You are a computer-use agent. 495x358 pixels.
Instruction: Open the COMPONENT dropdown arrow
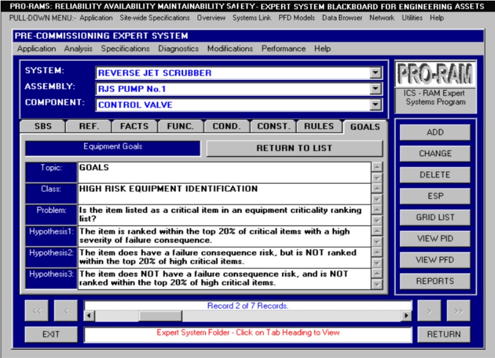coord(375,104)
